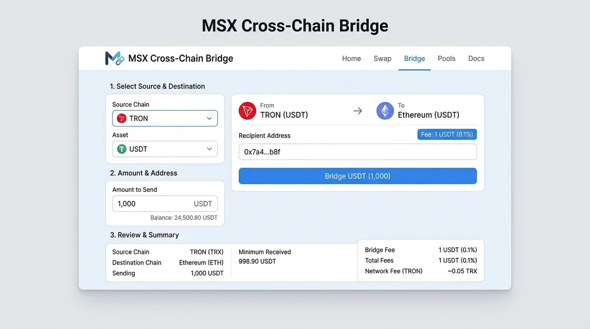This screenshot has height=329, width=590.
Task: Click the red TRON logo beside From
Action: click(x=247, y=110)
